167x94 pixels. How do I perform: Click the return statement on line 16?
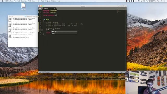point(48,33)
